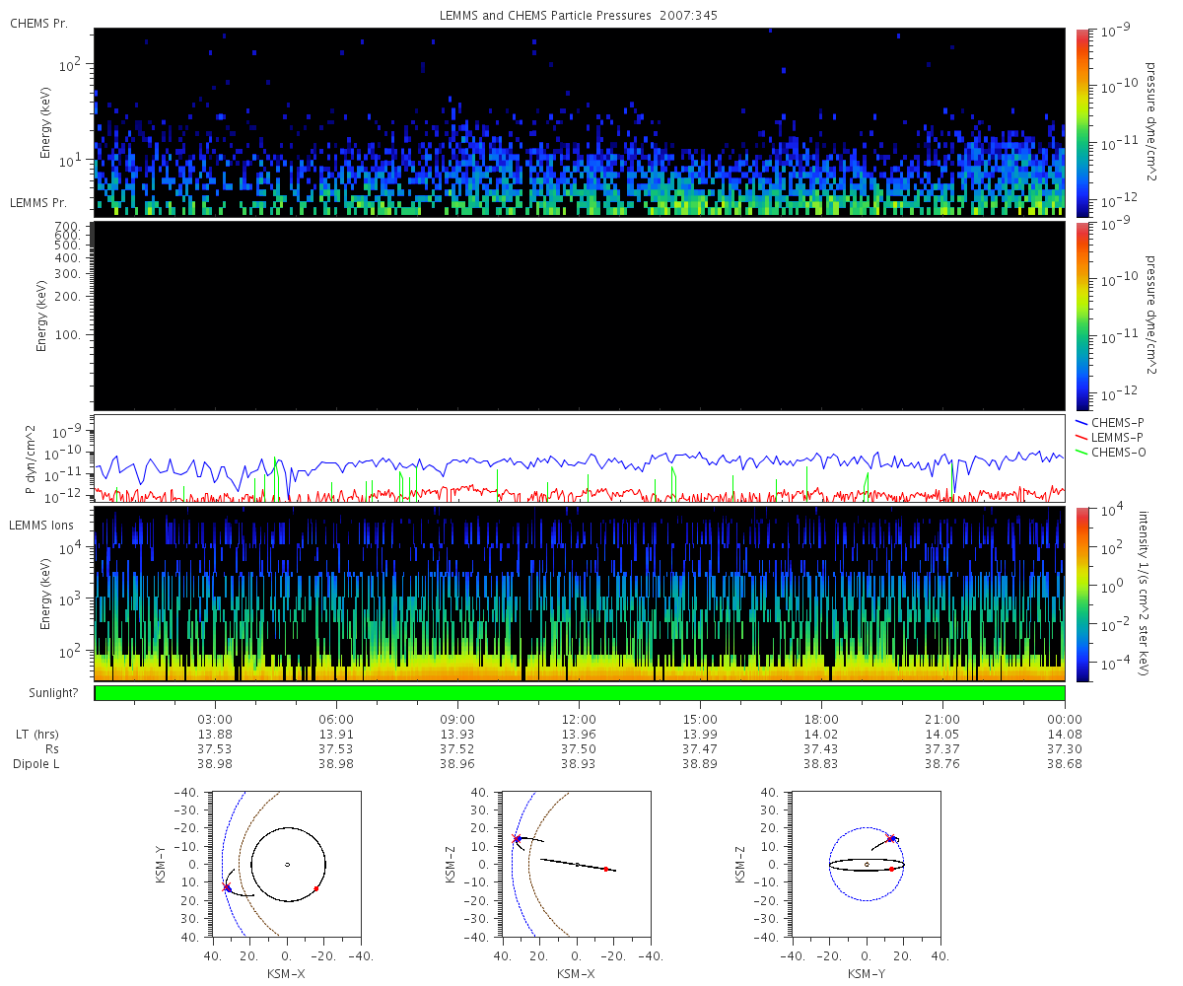This screenshot has width=1183, height=986.
Task: Click the LEMMS Ions intensity color bar
Action: click(x=1081, y=595)
